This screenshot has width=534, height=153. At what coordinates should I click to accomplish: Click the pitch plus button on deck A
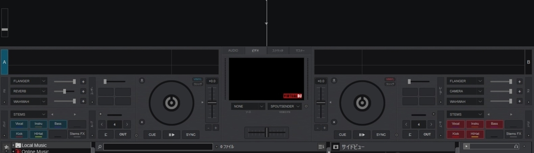point(216,128)
